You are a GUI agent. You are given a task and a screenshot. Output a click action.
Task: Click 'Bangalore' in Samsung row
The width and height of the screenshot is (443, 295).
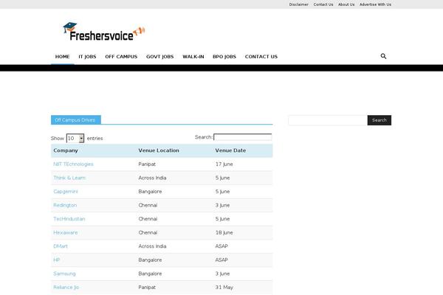pyautogui.click(x=150, y=274)
